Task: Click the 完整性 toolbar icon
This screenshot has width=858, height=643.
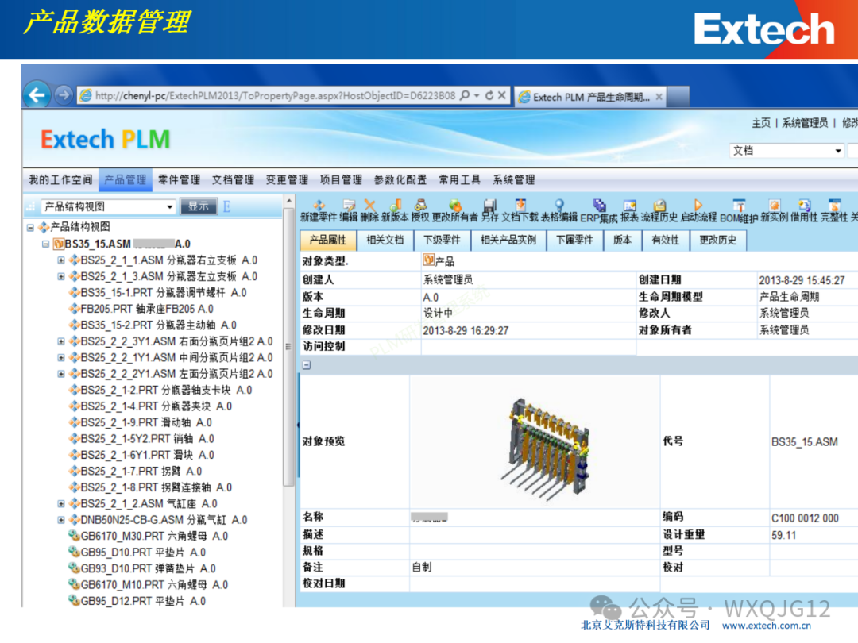Action: [x=834, y=206]
